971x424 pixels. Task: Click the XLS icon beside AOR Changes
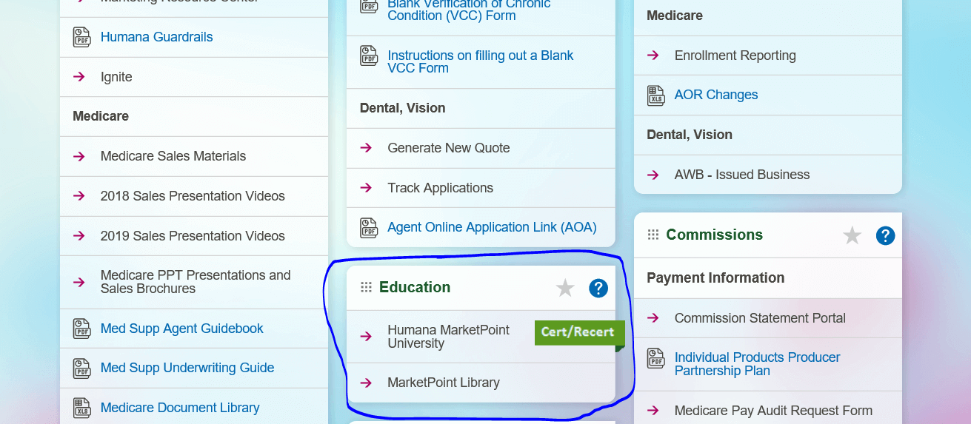click(x=656, y=95)
